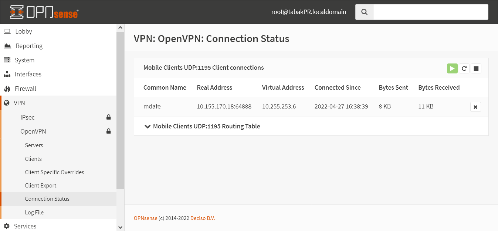
Task: Start the Mobile Clients OpenVPN service
Action: [x=452, y=68]
